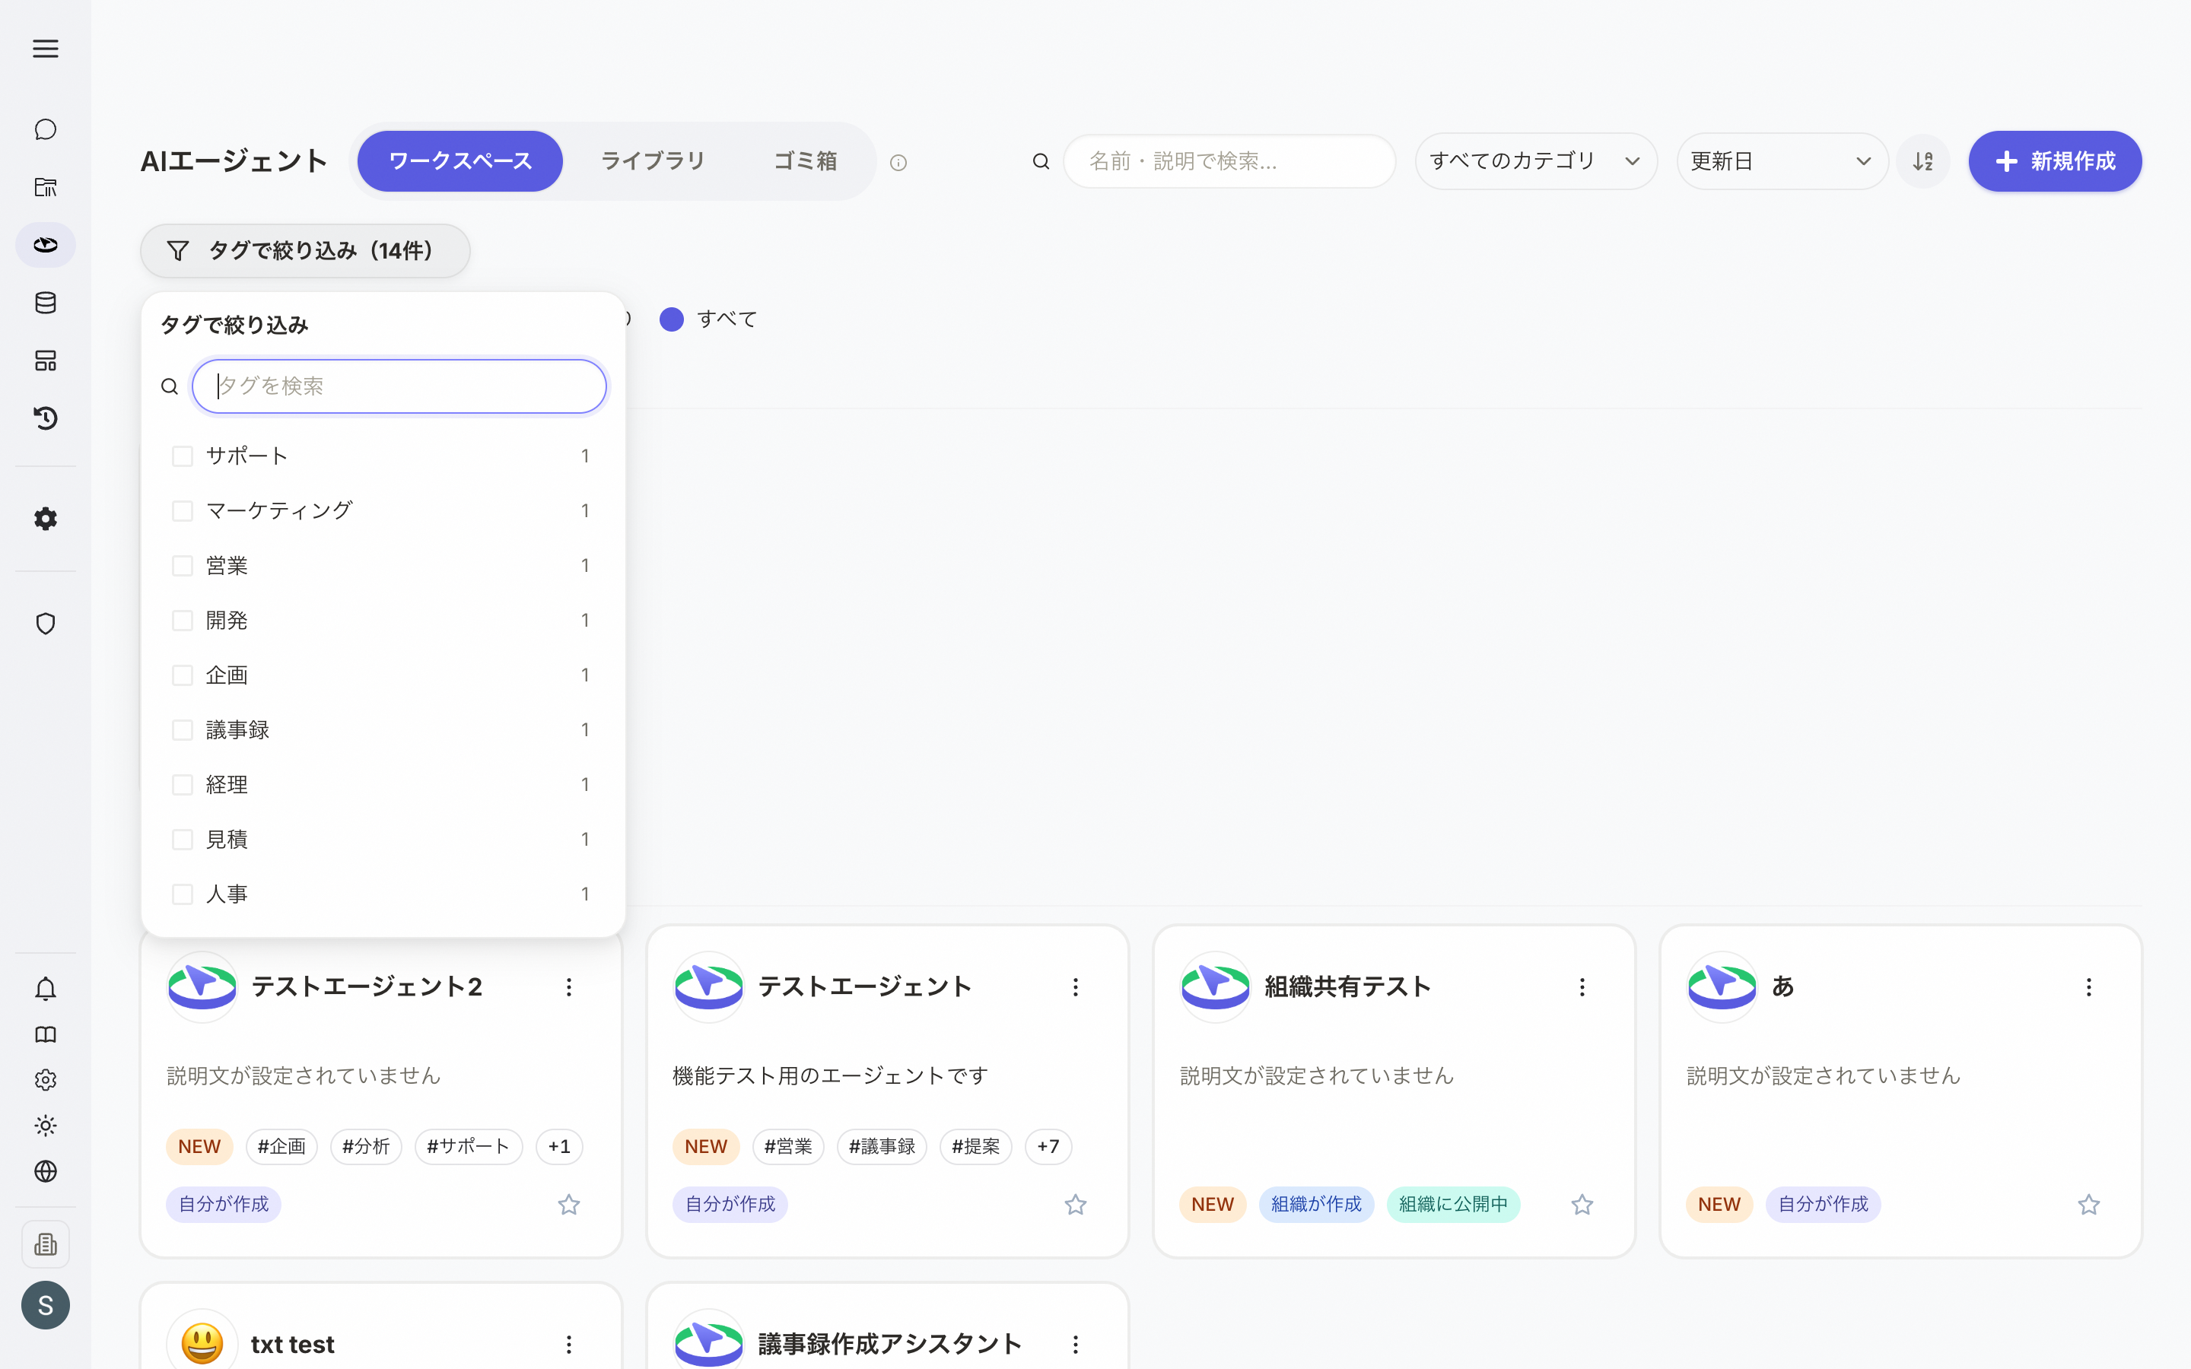
Task: Open the 議事録作成アシスタント agent card
Action: tap(887, 1326)
